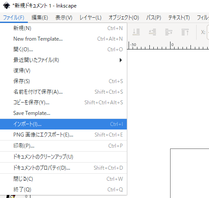
Task: Click the raise selection one step icon
Action: [169, 32]
